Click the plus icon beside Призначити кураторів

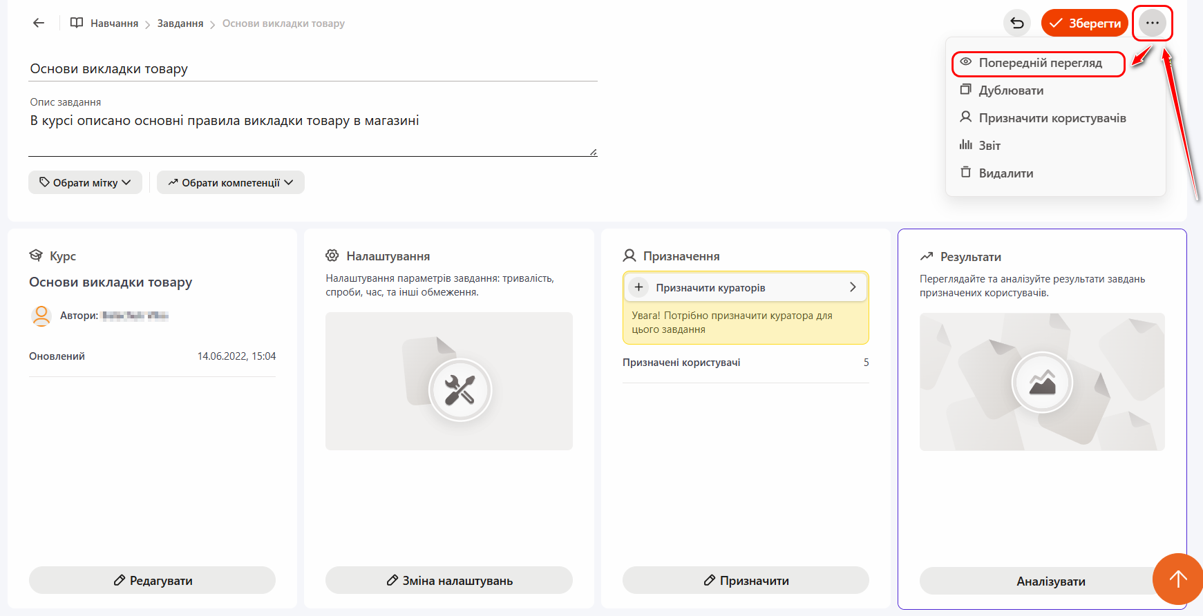point(638,287)
